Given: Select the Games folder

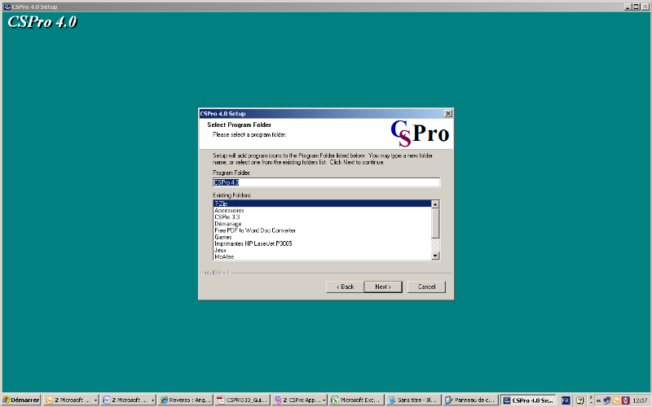Looking at the screenshot, I should 323,237.
